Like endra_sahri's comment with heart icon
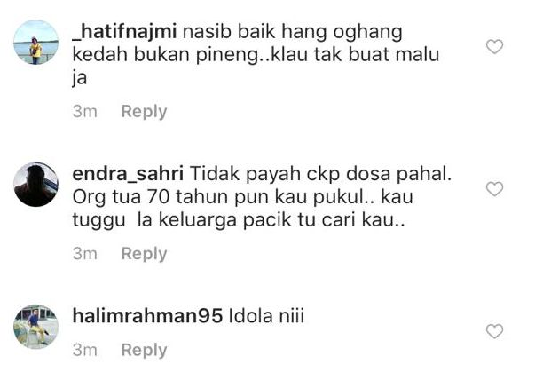The image size is (535, 388). pyautogui.click(x=494, y=189)
